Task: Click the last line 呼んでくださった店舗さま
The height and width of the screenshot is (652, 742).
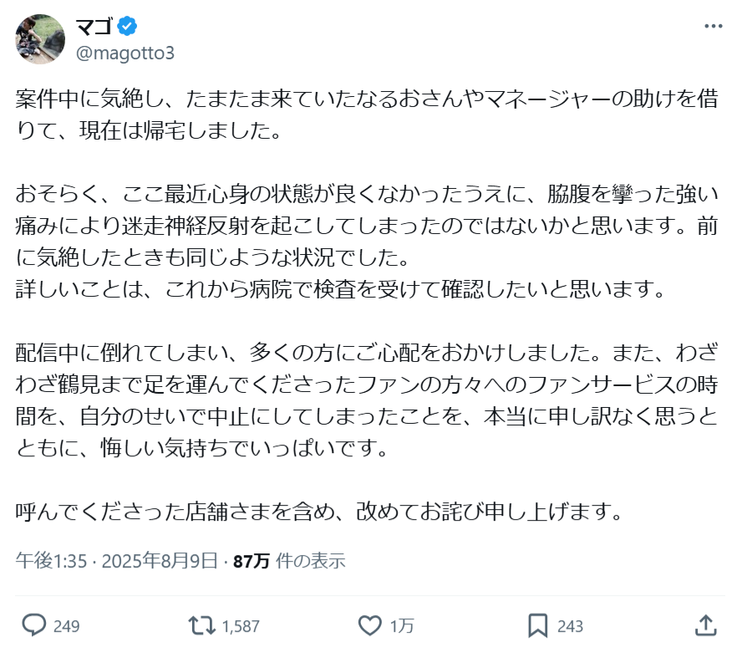Action: click(318, 512)
